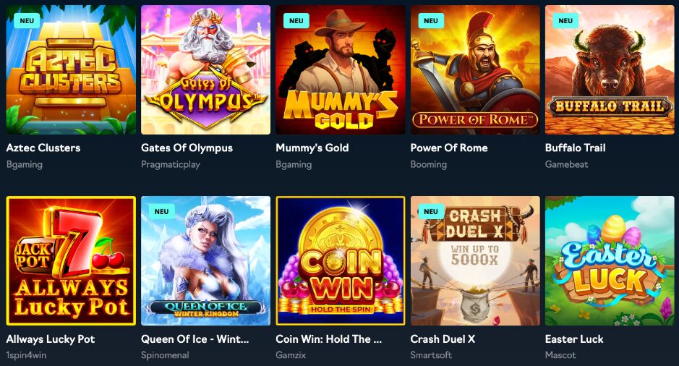Screen dimensions: 679x366
Task: Open the Aztec Clusters game thumbnail
Action: pyautogui.click(x=71, y=69)
